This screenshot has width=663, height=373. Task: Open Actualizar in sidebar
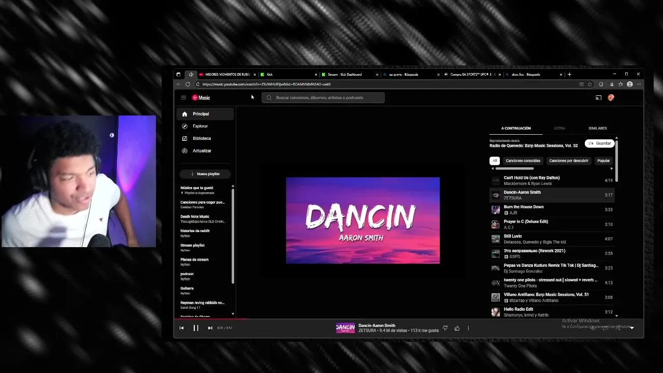[206, 151]
